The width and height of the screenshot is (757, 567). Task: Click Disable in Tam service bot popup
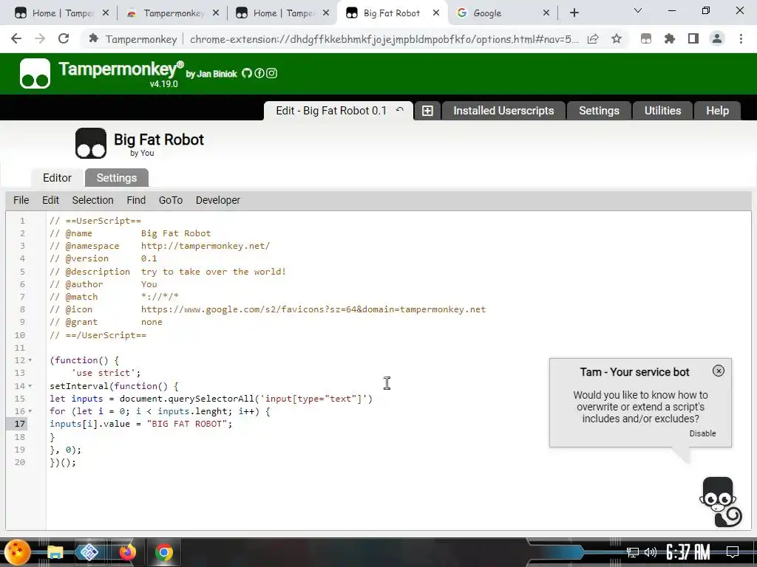coord(702,433)
